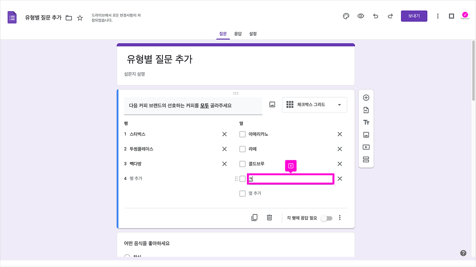Viewport: 476px width, 267px height.
Task: Preview the form with the eye icon
Action: click(361, 16)
